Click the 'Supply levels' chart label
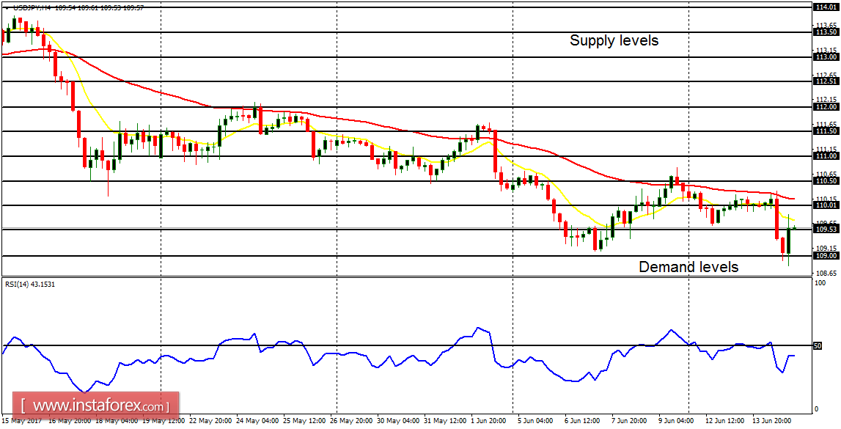Screen dimensions: 841x429 click(x=614, y=40)
